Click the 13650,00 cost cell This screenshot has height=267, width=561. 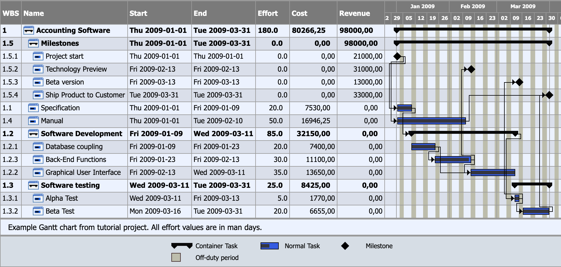(x=313, y=172)
